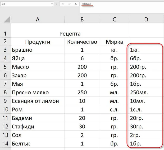The width and height of the screenshot is (164, 150).
Task: Click the 'Количество' header cell
Action: 82,42
